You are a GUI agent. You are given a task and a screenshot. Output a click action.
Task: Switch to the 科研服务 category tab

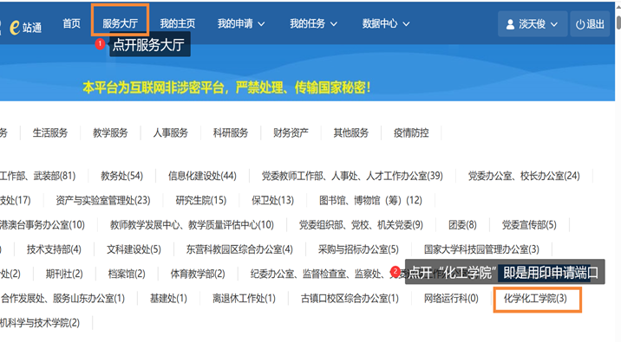[x=231, y=132]
